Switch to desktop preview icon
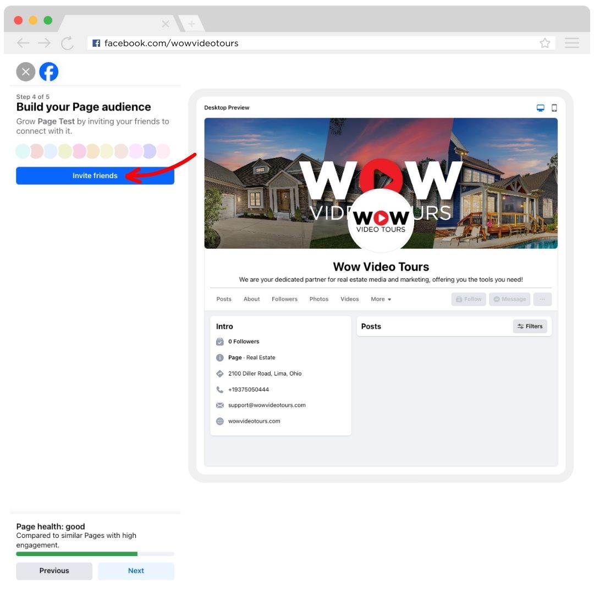This screenshot has width=594, height=594. click(541, 108)
